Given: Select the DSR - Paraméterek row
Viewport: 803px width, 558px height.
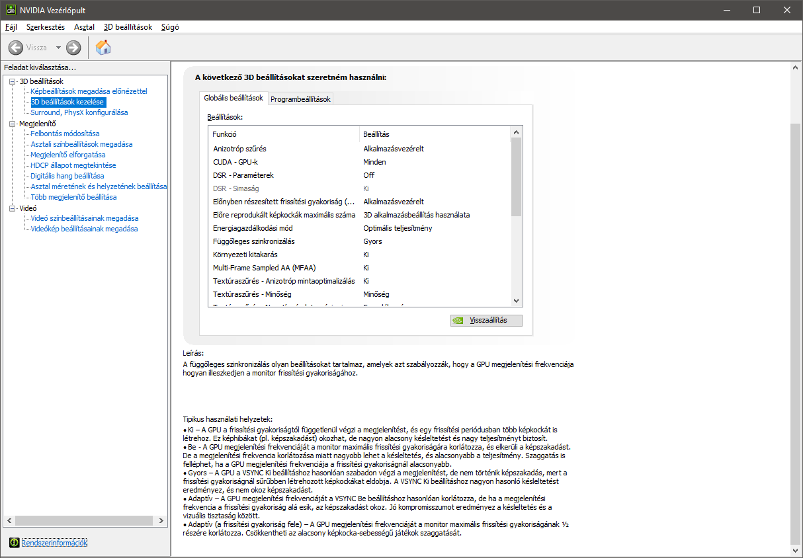Looking at the screenshot, I should point(359,175).
